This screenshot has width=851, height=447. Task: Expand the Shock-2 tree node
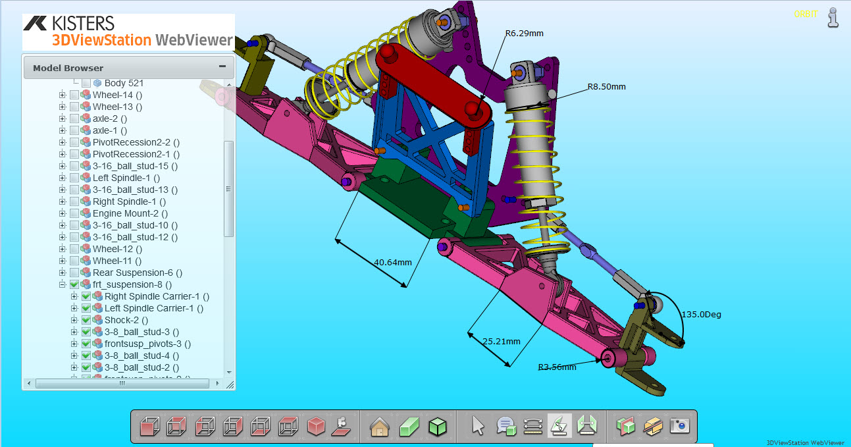74,320
